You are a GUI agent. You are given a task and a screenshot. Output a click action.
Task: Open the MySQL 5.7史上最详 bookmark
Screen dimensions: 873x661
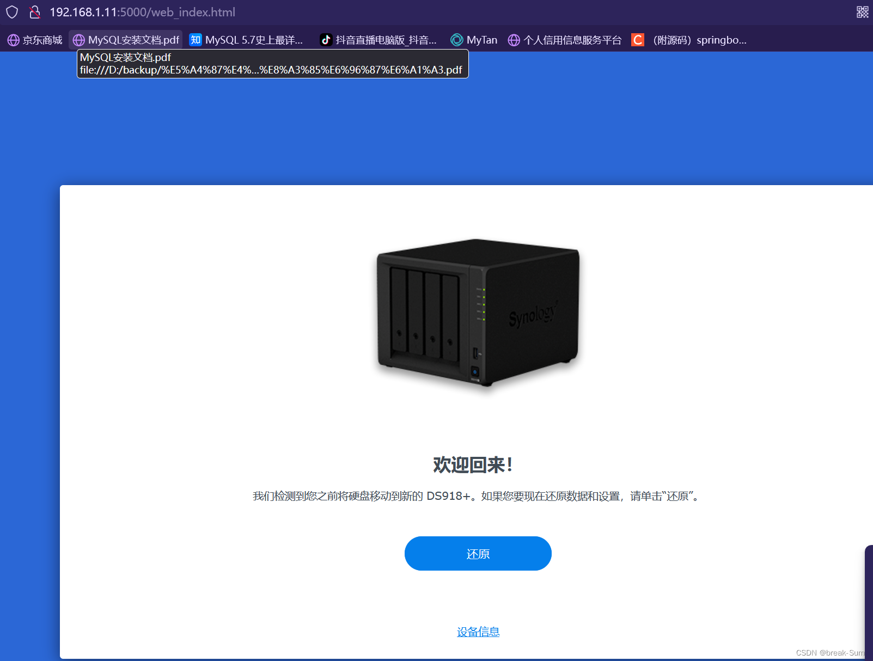246,40
